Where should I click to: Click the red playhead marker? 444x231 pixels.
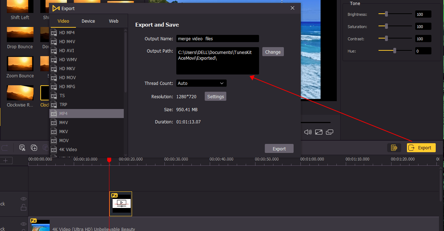pyautogui.click(x=109, y=160)
